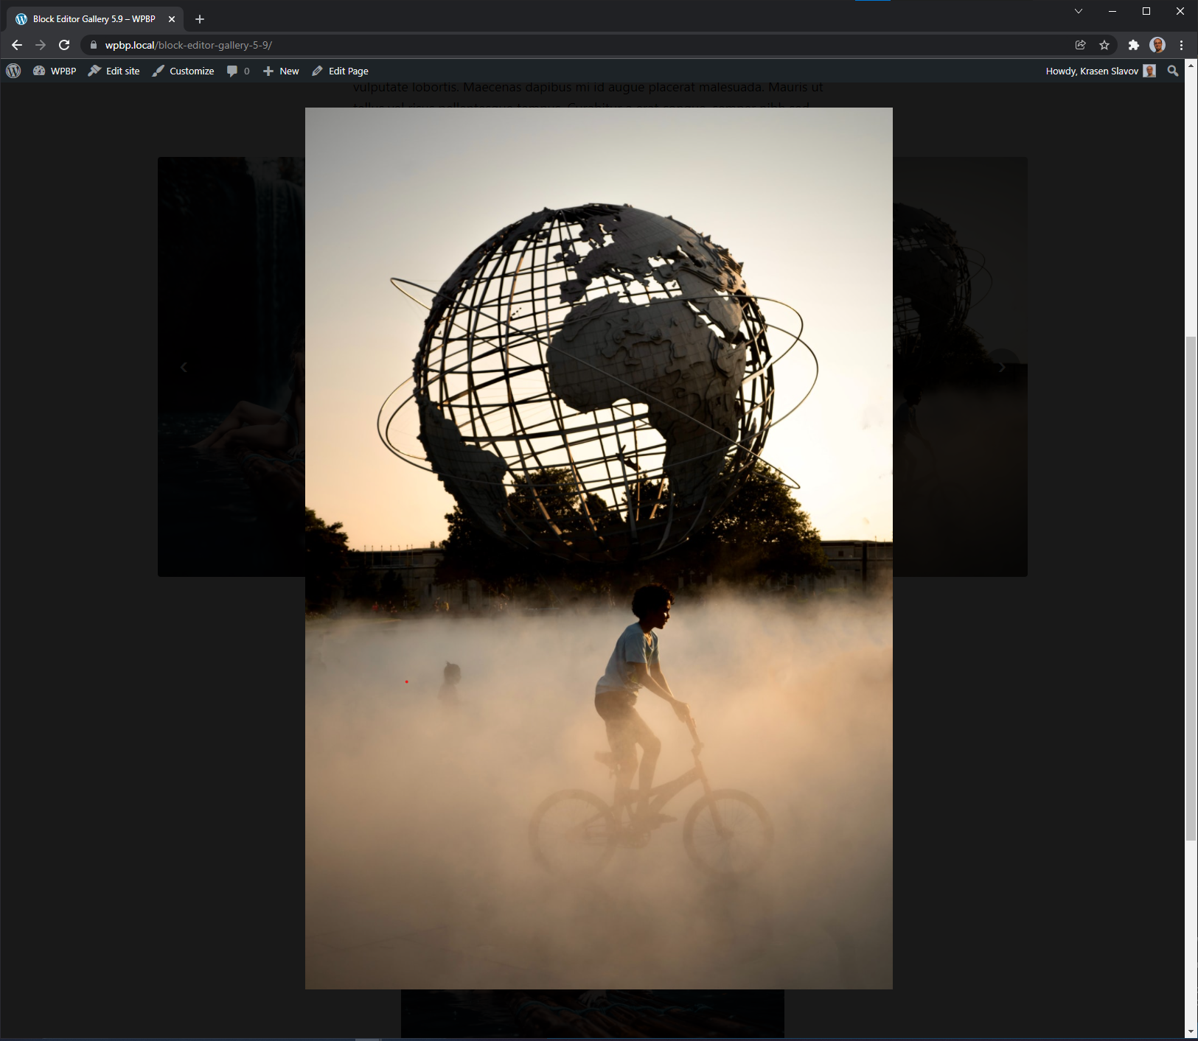Open Howdy, Krasen Slavov account menu

[x=1100, y=71]
